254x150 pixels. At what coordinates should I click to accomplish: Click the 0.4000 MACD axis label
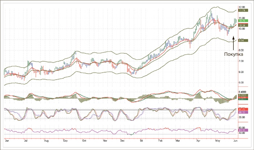click(x=242, y=92)
